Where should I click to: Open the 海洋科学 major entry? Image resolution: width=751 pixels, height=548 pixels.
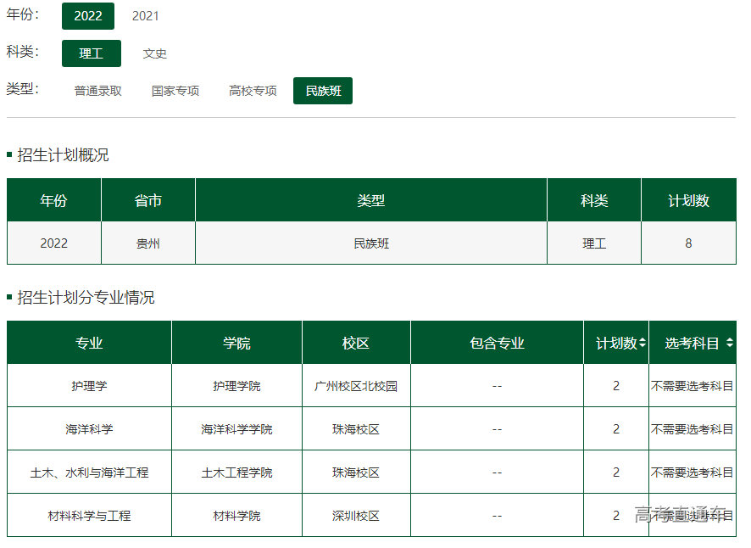point(89,429)
